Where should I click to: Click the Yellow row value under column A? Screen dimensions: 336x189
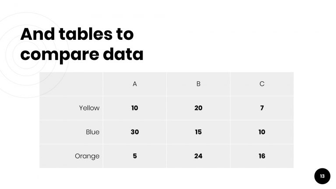tap(135, 108)
